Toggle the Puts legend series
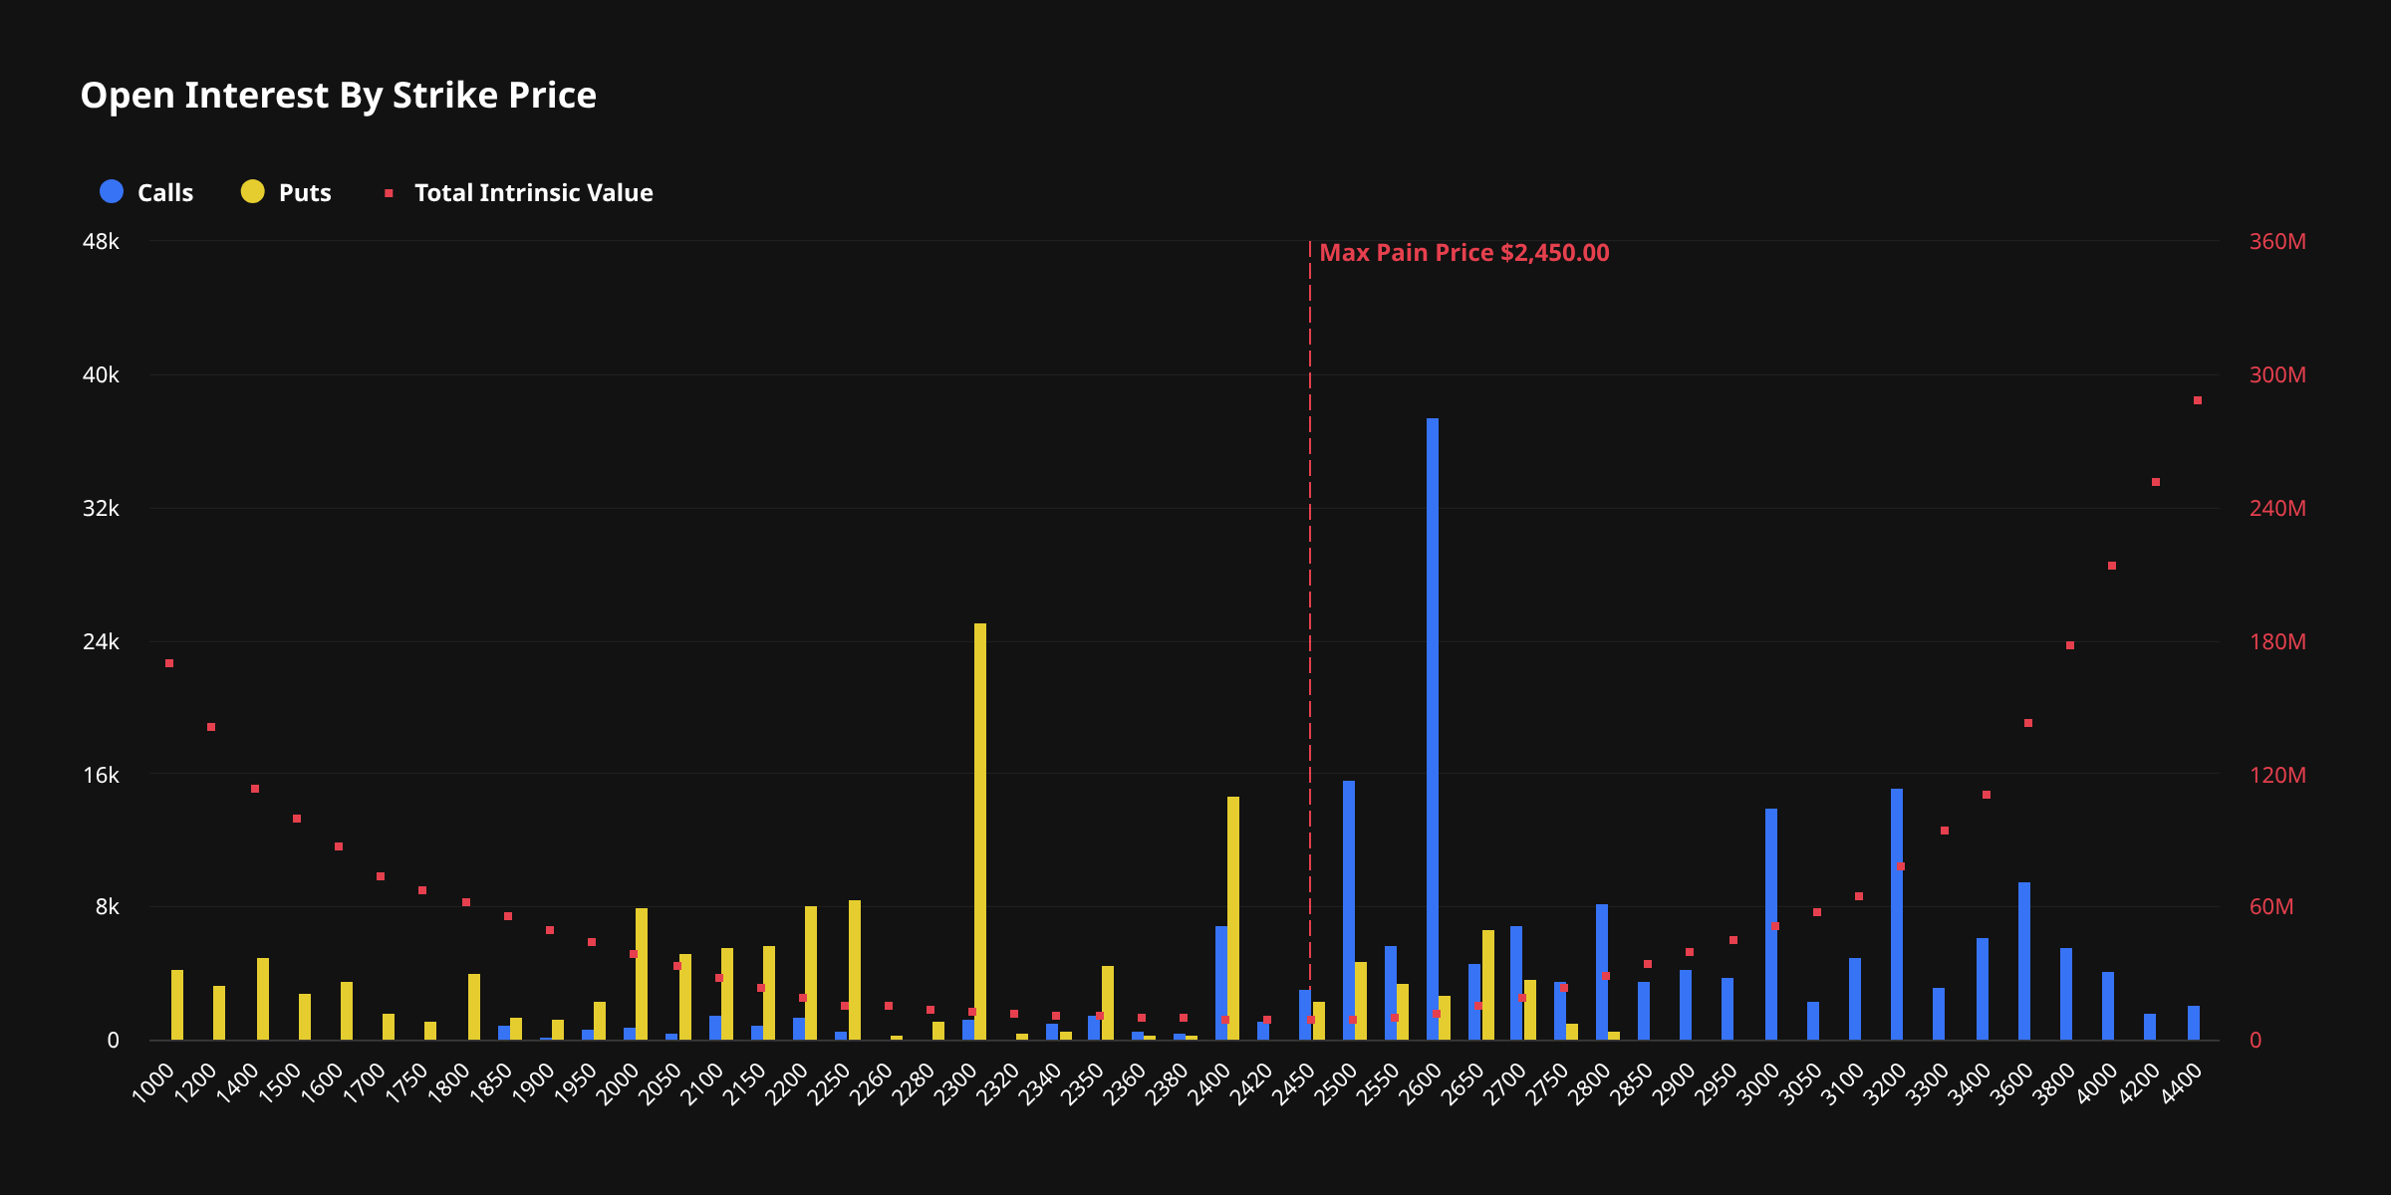Image resolution: width=2391 pixels, height=1195 pixels. (x=286, y=192)
